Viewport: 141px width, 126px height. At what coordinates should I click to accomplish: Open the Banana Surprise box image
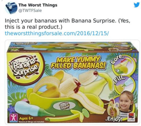pyautogui.click(x=72, y=82)
